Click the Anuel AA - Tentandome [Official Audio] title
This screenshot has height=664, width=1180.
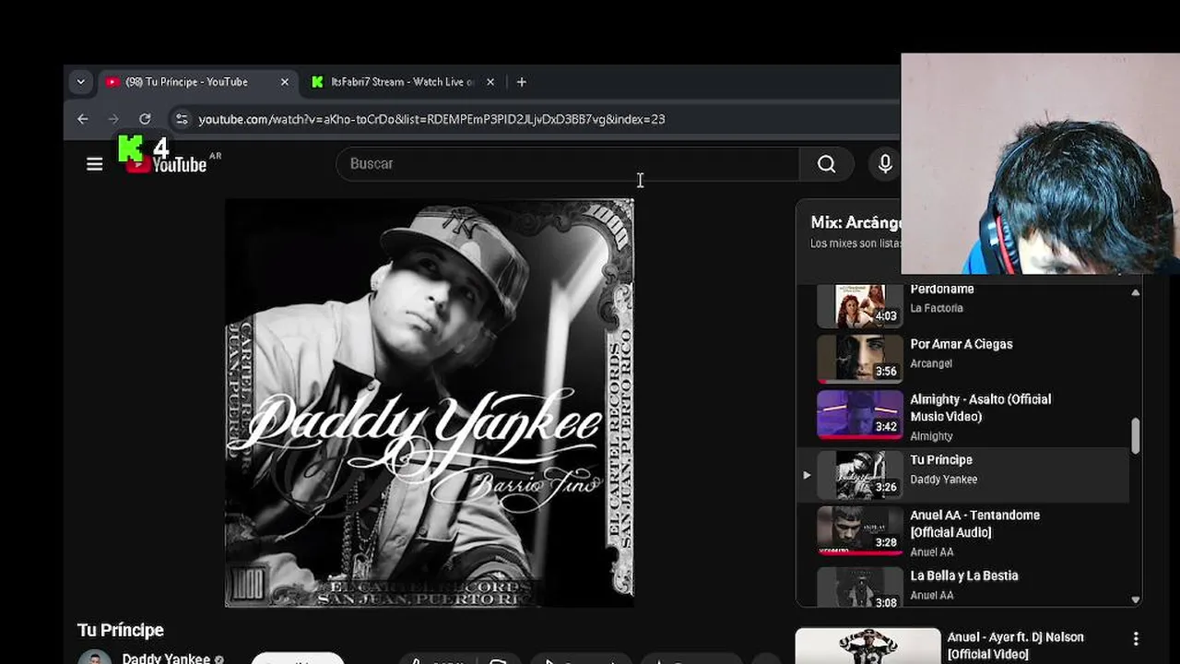(x=974, y=524)
